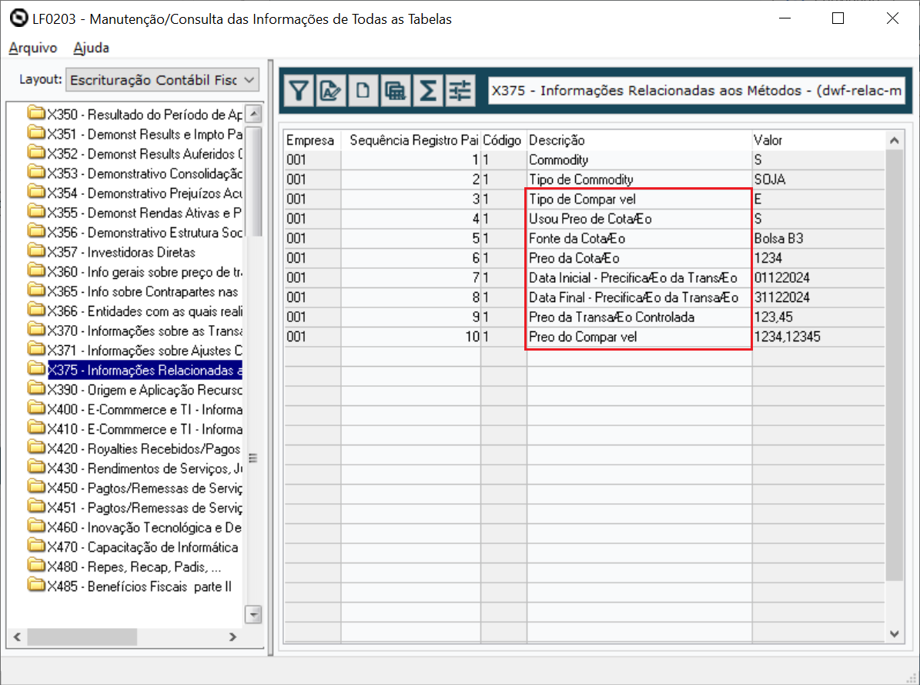Click the filter funnel toolbar icon
This screenshot has height=685, width=920.
[x=299, y=90]
